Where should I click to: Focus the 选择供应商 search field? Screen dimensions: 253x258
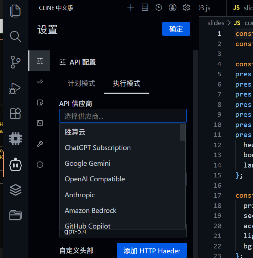click(x=123, y=116)
